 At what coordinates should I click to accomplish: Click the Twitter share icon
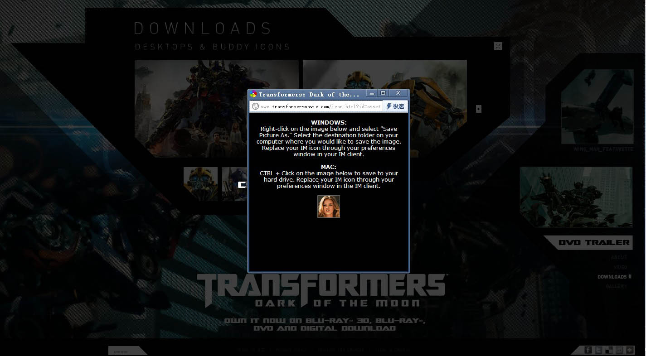(598, 350)
